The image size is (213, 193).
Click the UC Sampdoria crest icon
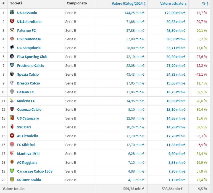12,48
